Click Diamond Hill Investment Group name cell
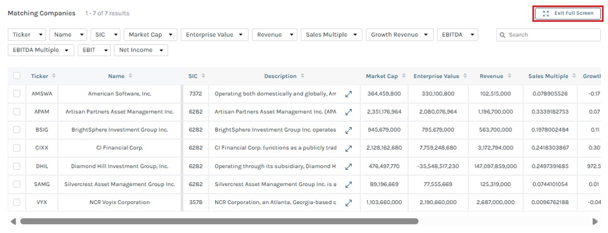The height and width of the screenshot is (233, 608). [120, 166]
